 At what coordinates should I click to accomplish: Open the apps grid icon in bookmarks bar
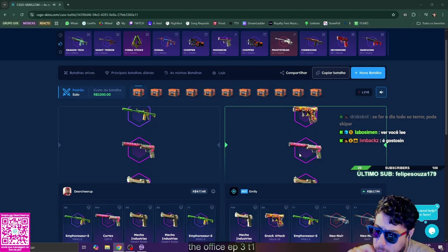tap(56, 23)
